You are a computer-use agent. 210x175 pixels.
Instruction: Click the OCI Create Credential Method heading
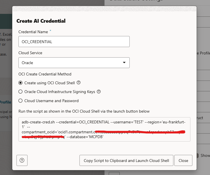click(x=45, y=74)
